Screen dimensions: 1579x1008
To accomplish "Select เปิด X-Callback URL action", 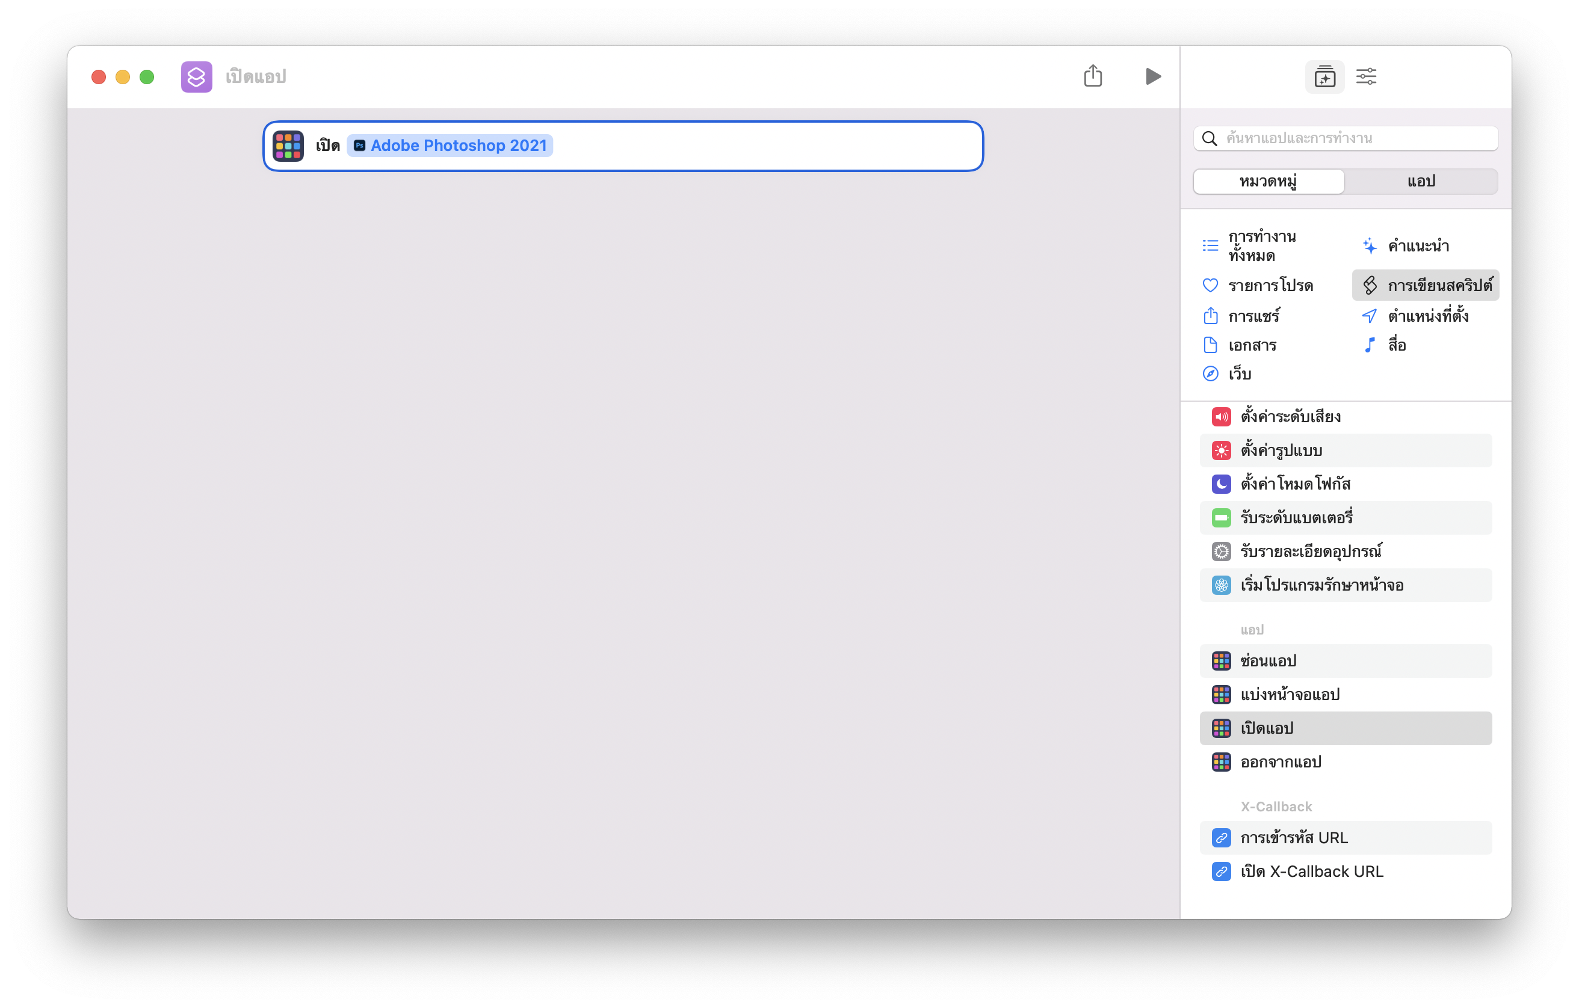I will [x=1311, y=871].
